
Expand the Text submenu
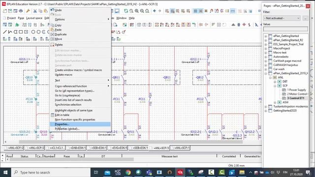(80, 80)
